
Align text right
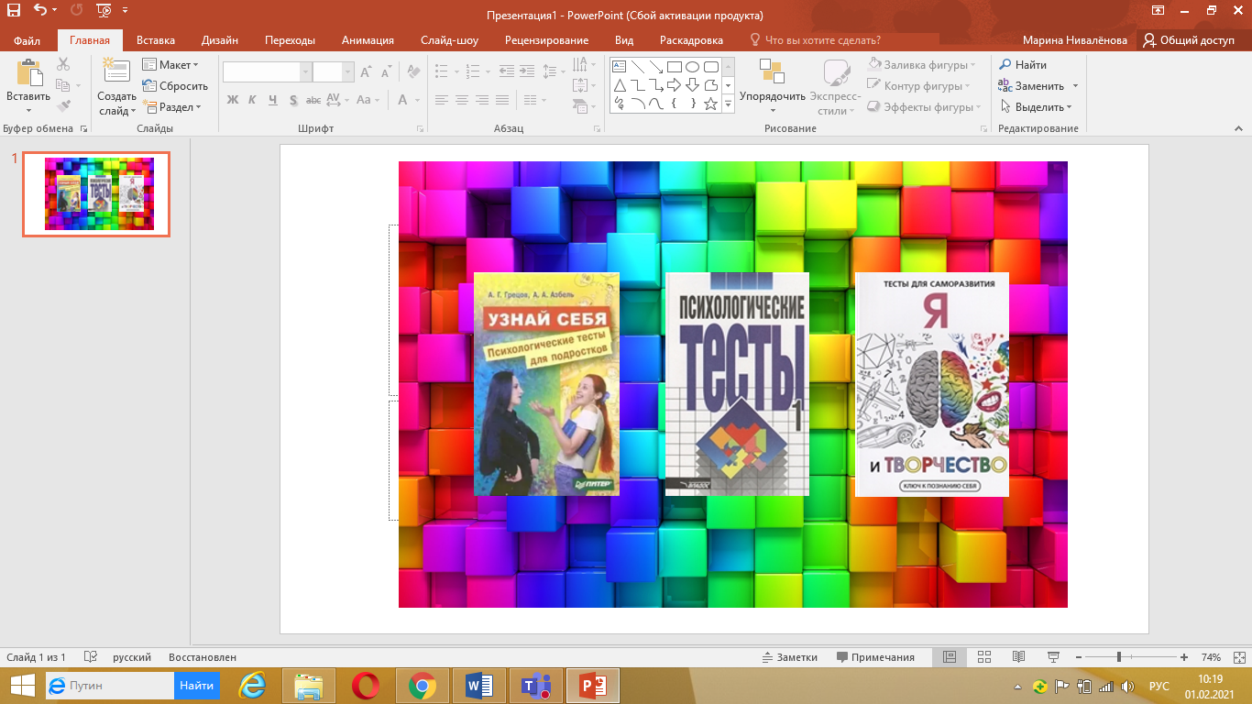[482, 100]
